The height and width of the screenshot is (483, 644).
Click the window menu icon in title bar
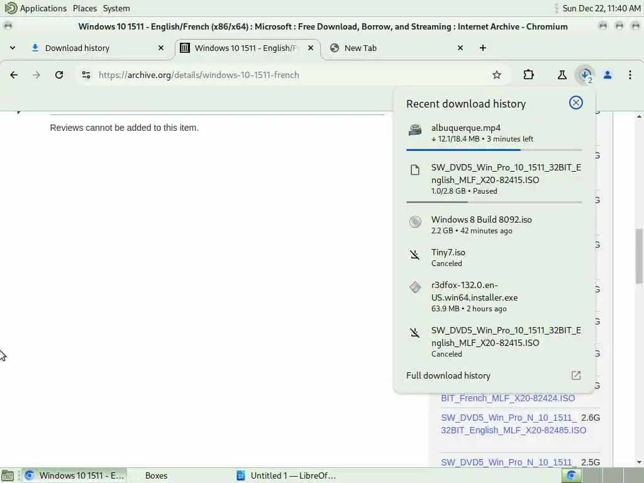(x=8, y=26)
